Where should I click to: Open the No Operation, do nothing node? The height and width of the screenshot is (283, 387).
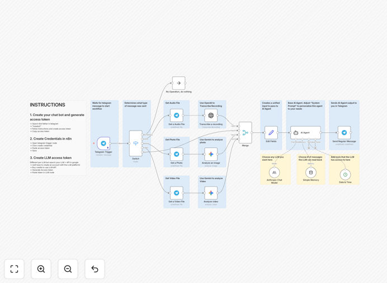179,83
